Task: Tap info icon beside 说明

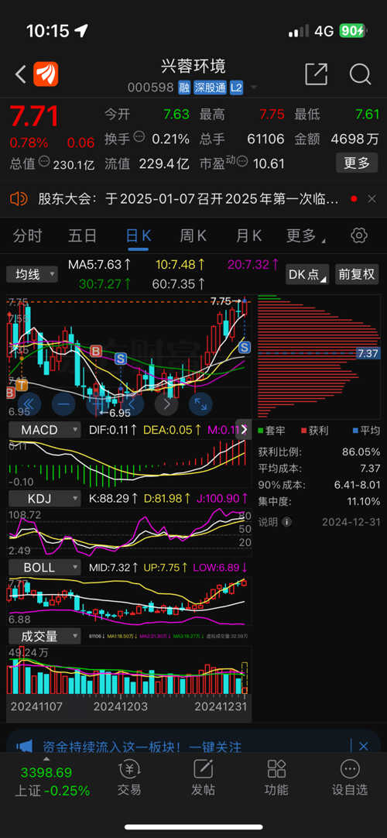Action: [x=286, y=521]
